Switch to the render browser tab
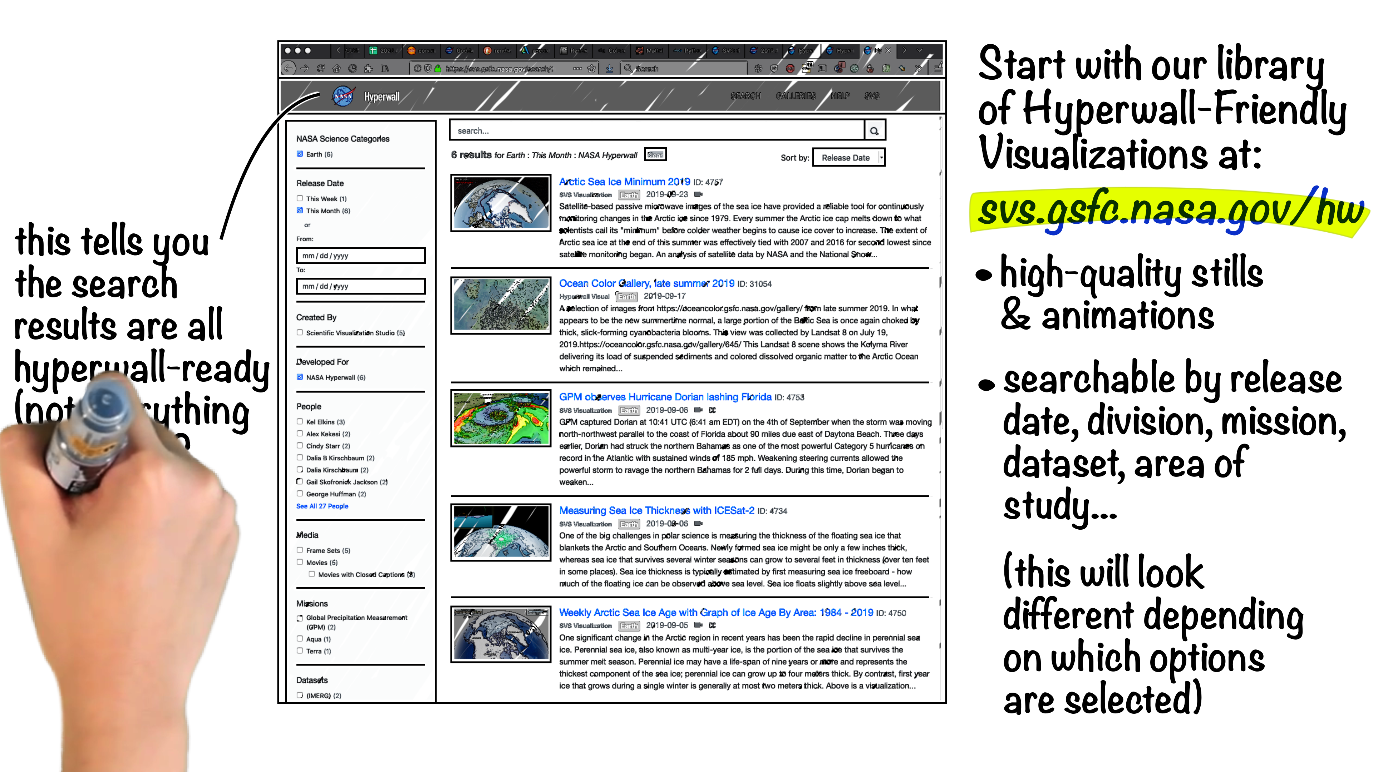Screen dimensions: 1373x772 point(498,51)
